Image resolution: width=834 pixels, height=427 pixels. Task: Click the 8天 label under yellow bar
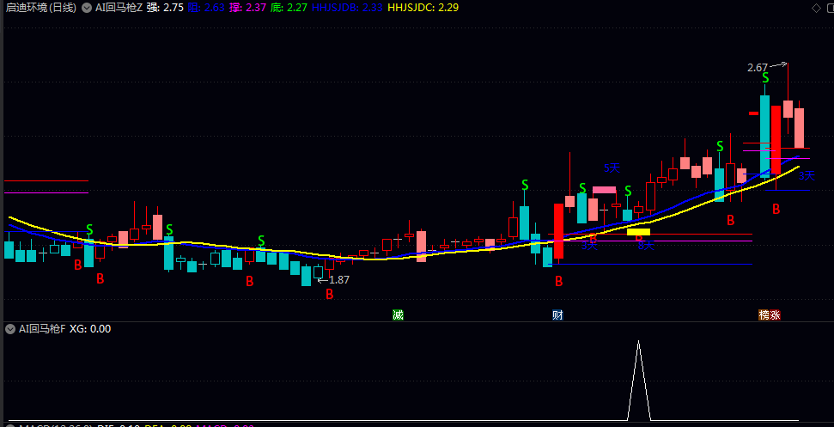click(646, 246)
